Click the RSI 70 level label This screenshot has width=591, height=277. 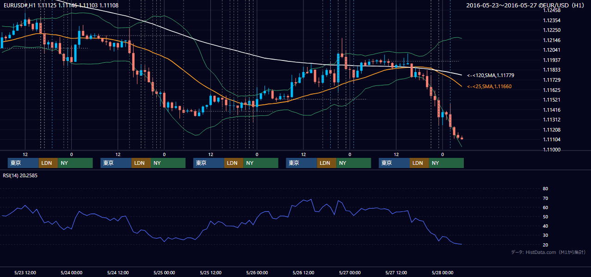click(545, 198)
